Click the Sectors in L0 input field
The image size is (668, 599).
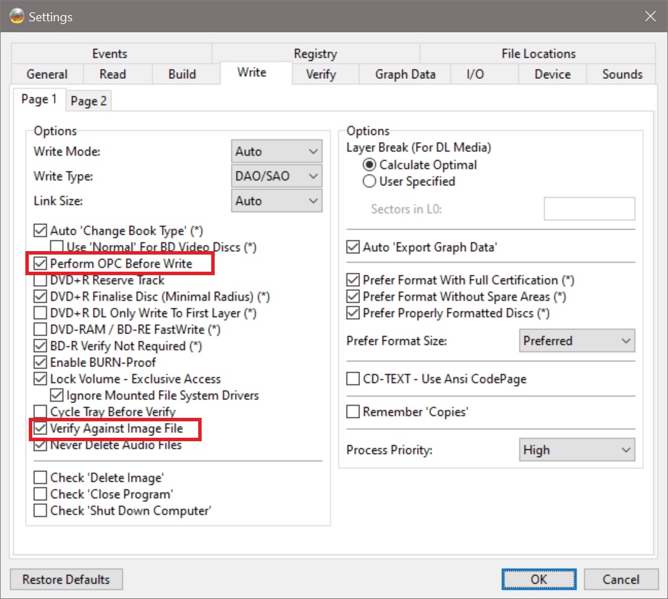[589, 209]
